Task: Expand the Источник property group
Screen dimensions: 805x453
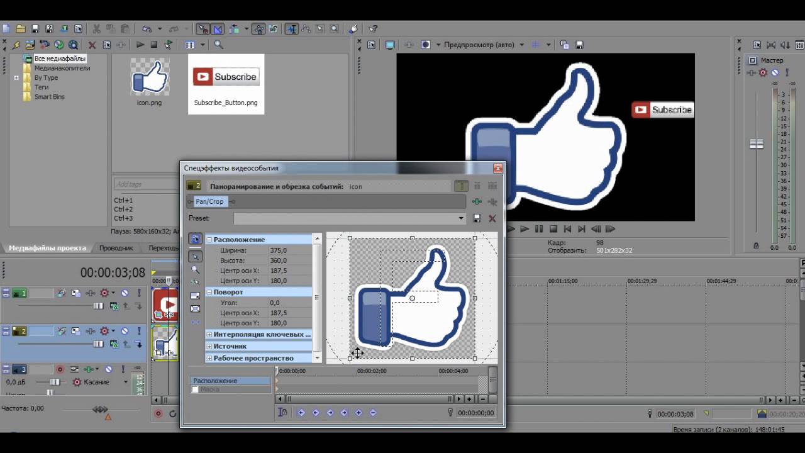Action: click(209, 346)
